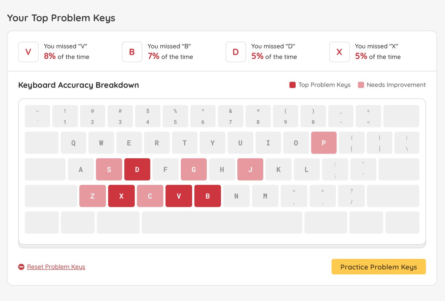Open the Reset Problem Keys link
The height and width of the screenshot is (301, 445).
point(56,267)
